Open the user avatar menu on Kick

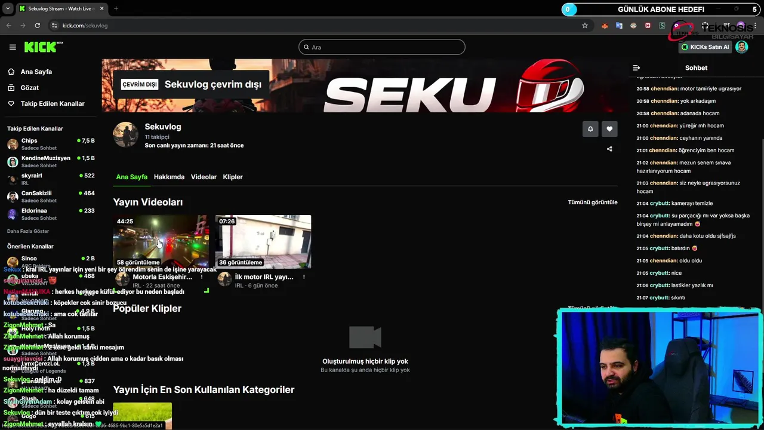click(742, 47)
